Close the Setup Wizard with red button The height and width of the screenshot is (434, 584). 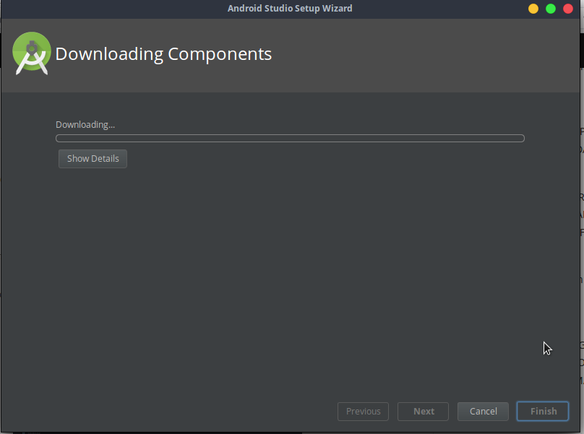(x=568, y=9)
